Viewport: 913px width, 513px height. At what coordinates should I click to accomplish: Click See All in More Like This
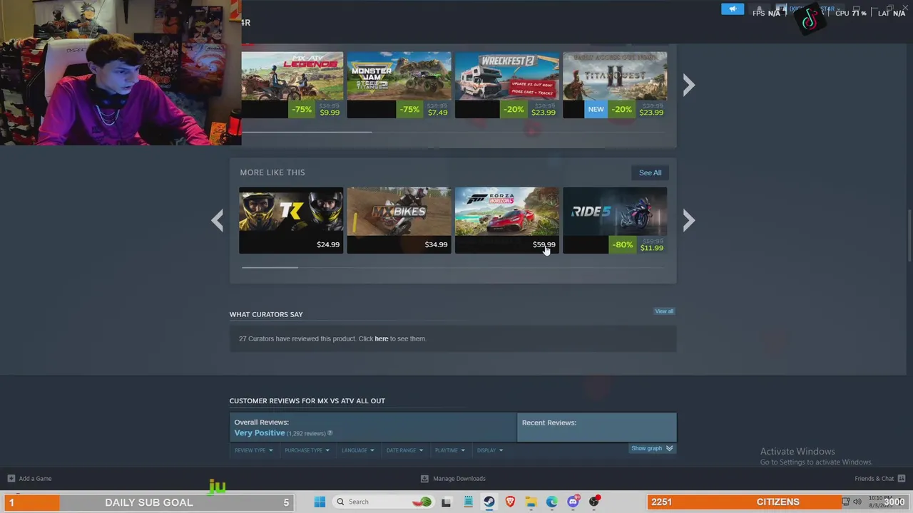pos(650,172)
